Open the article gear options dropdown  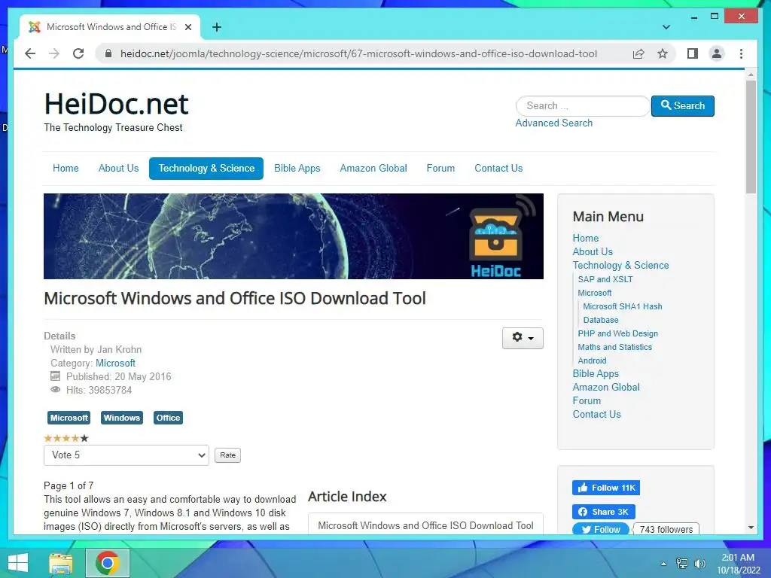(523, 338)
